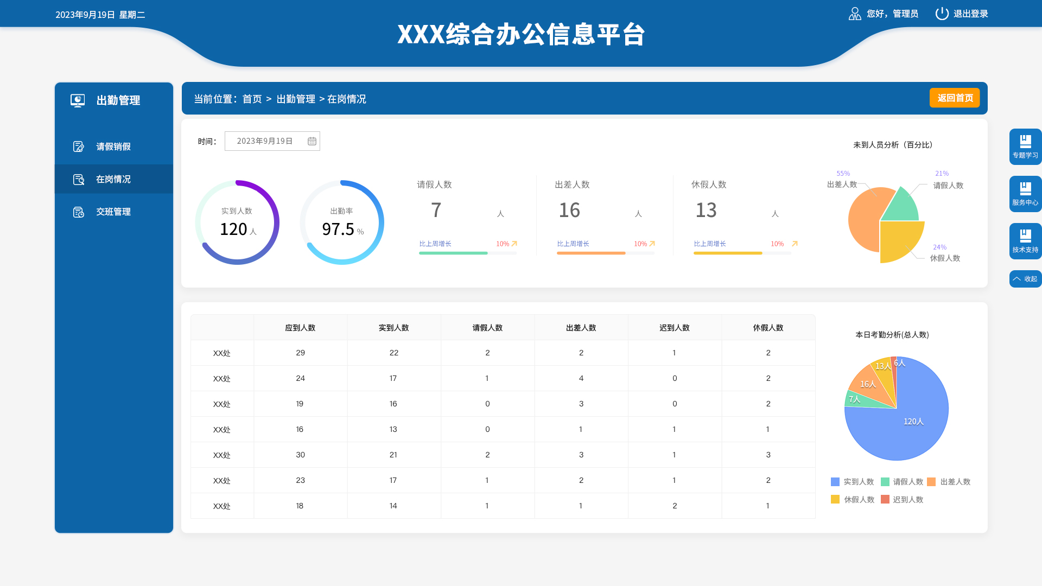Screen dimensions: 1042x586
Task: Click the 技术支持 book icon
Action: pyautogui.click(x=1025, y=235)
